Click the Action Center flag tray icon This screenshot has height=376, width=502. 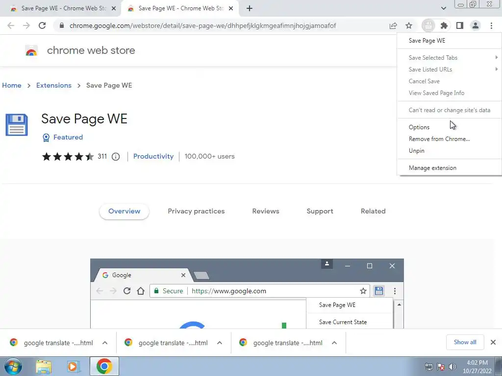441,367
